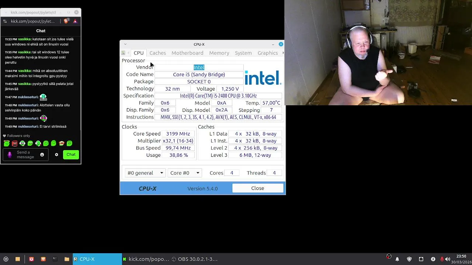Open the '#0 general' dropdown
472x265 pixels.
coord(145,173)
